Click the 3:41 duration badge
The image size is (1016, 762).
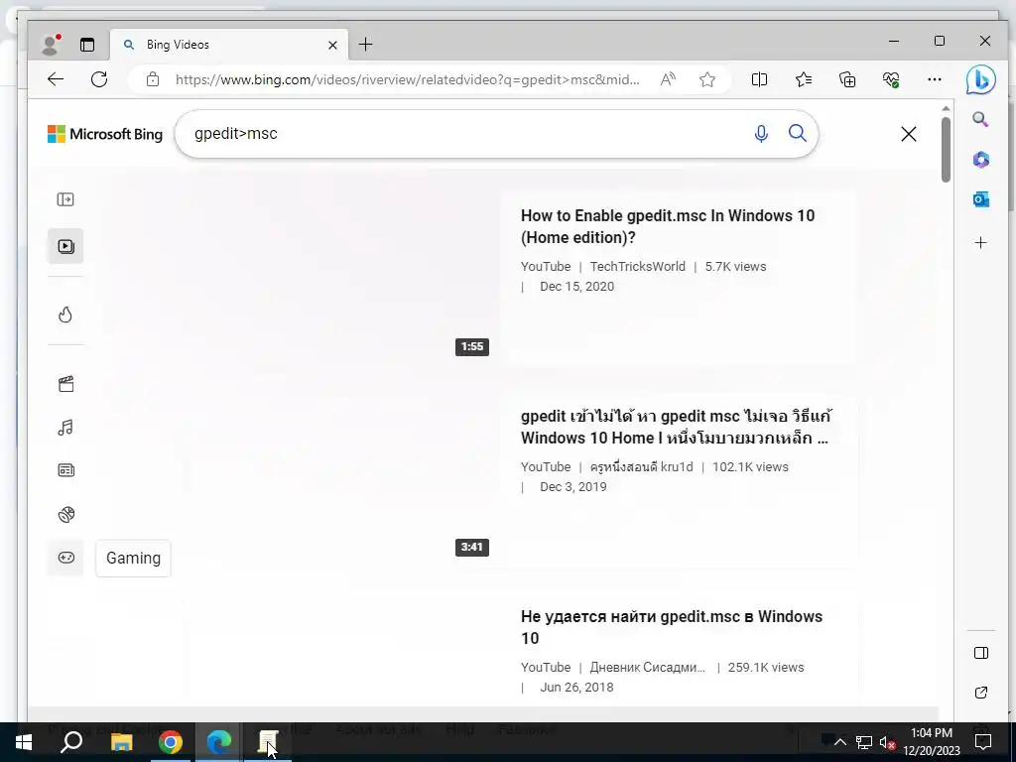point(472,547)
